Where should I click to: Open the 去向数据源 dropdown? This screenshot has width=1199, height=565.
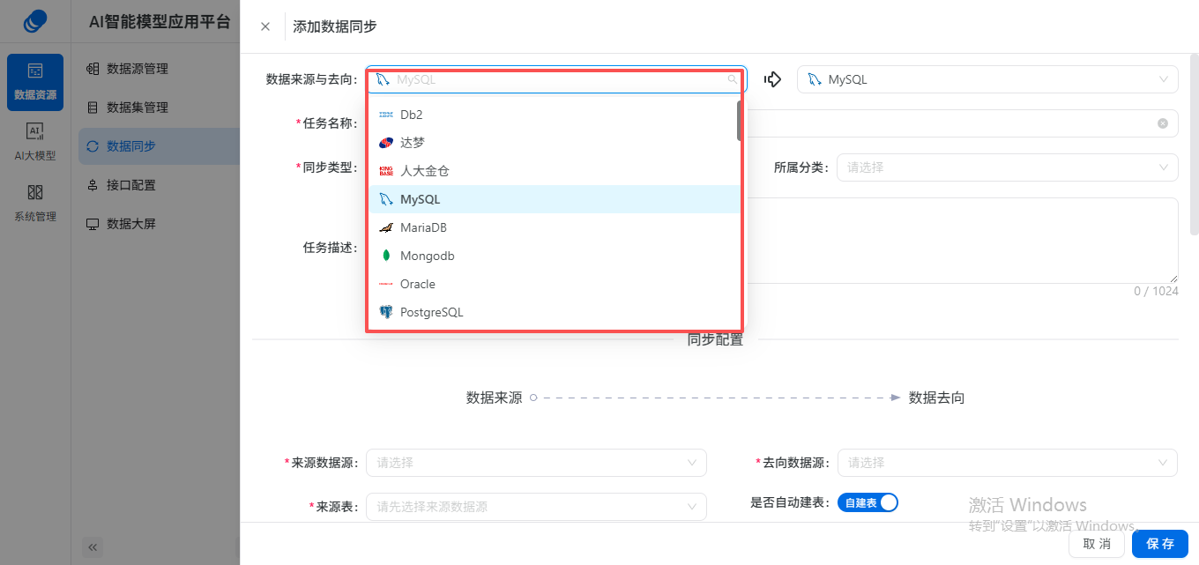[x=1007, y=463]
